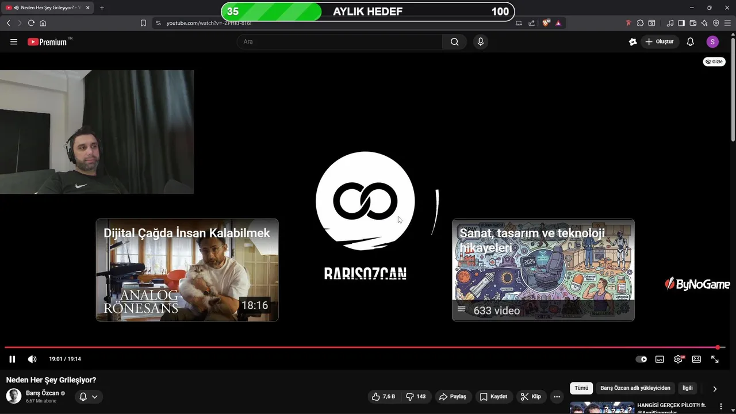Open a new browser tab
Screen dimensions: 736x414
tap(102, 7)
